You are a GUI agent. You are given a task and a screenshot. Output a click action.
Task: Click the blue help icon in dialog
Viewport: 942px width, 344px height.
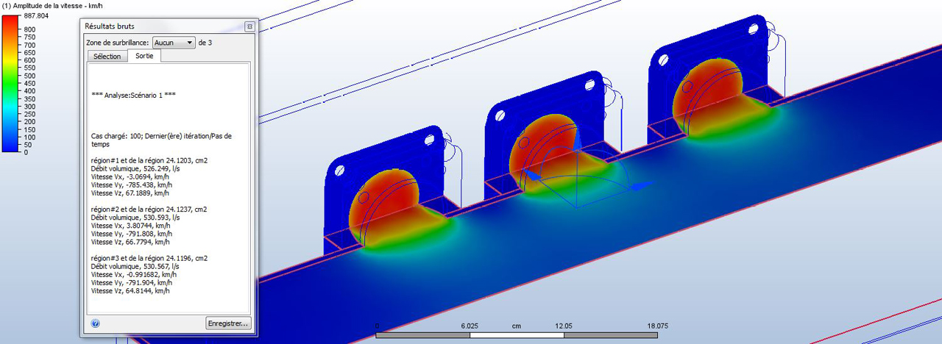[96, 323]
